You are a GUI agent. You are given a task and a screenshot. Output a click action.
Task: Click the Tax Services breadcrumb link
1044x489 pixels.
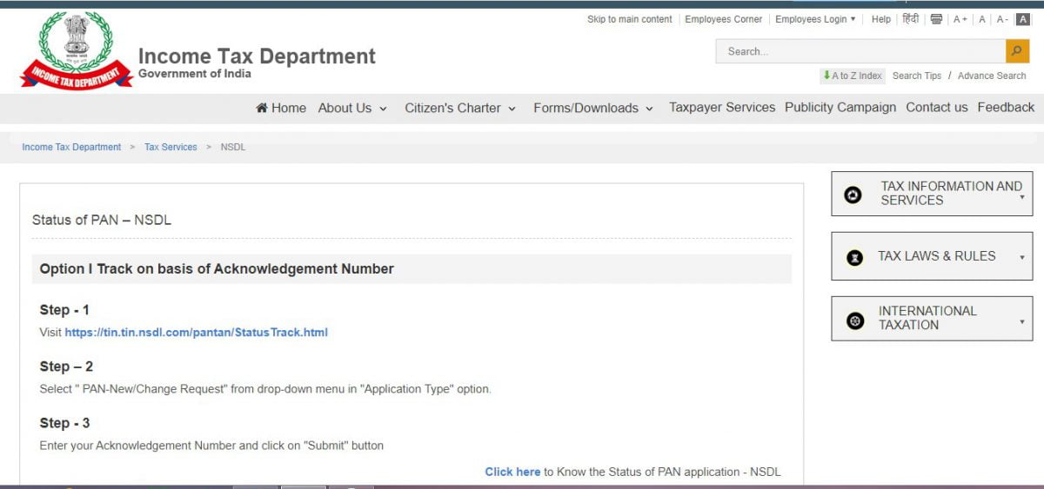[171, 147]
